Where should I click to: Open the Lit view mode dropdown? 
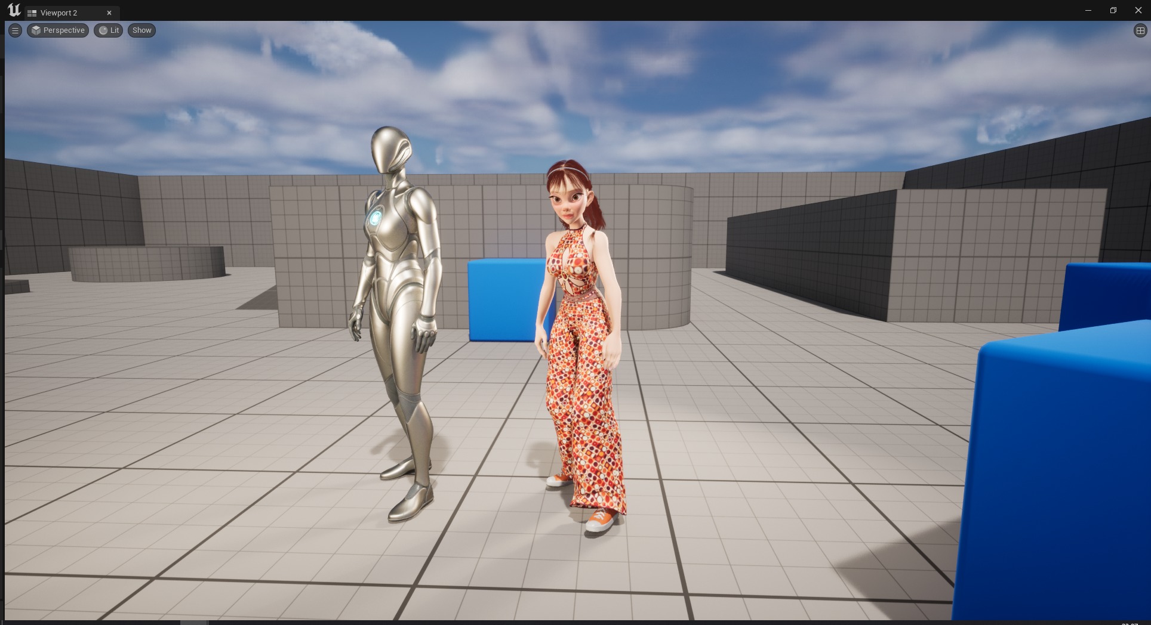[109, 30]
